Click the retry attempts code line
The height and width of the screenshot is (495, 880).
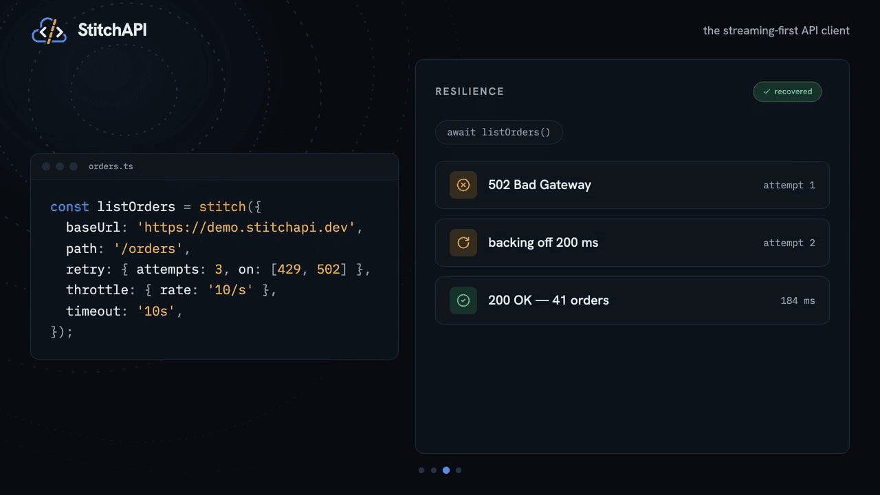pos(219,269)
